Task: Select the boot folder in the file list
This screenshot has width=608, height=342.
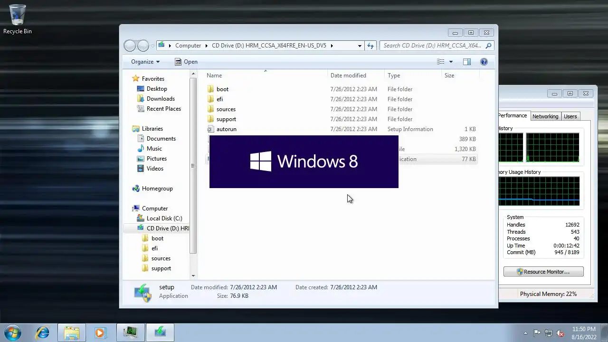Action: tap(222, 89)
